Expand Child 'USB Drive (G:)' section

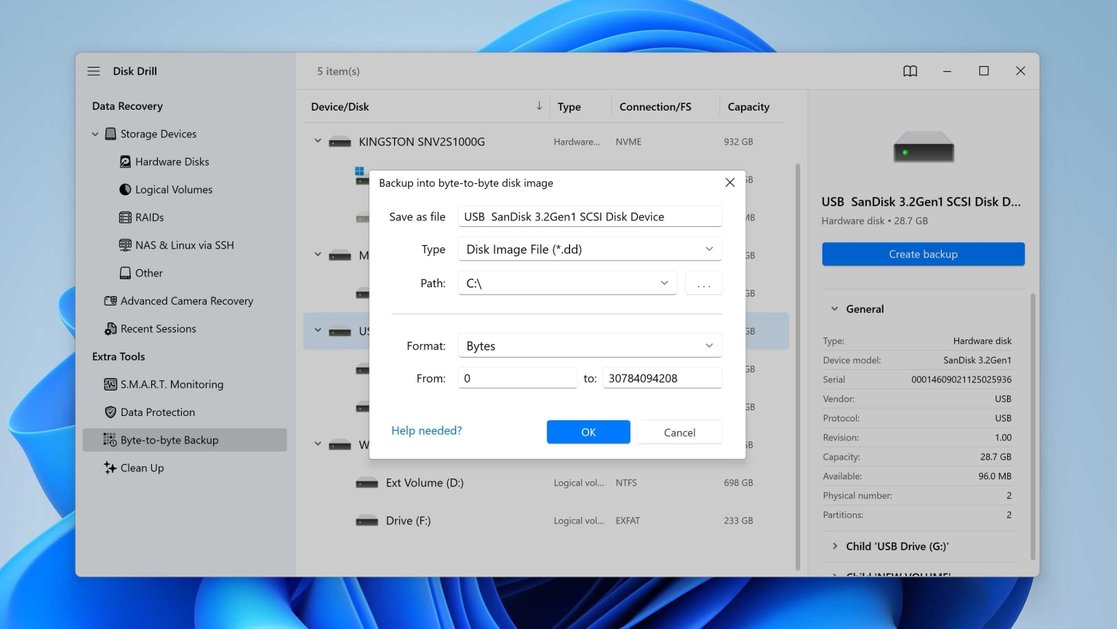[x=835, y=546]
